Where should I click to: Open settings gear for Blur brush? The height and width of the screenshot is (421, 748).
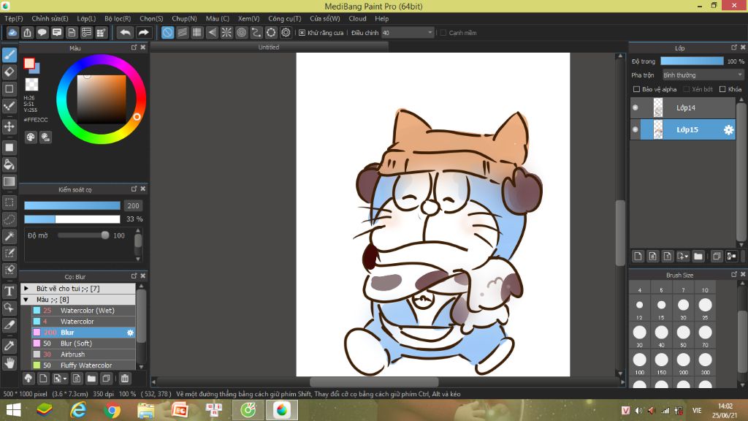coord(130,333)
